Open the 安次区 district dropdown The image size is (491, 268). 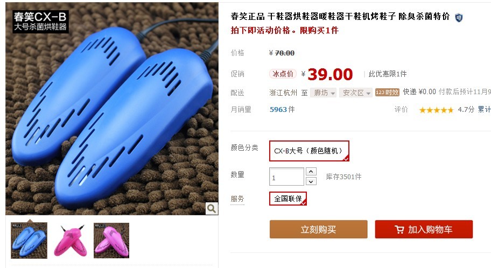tap(356, 93)
